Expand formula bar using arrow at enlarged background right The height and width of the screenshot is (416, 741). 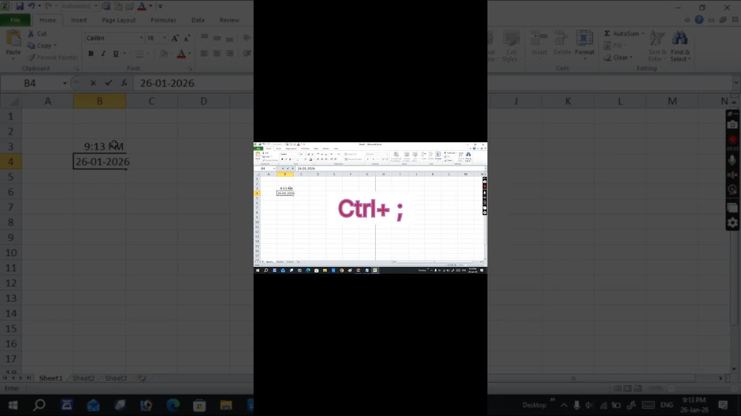click(736, 83)
